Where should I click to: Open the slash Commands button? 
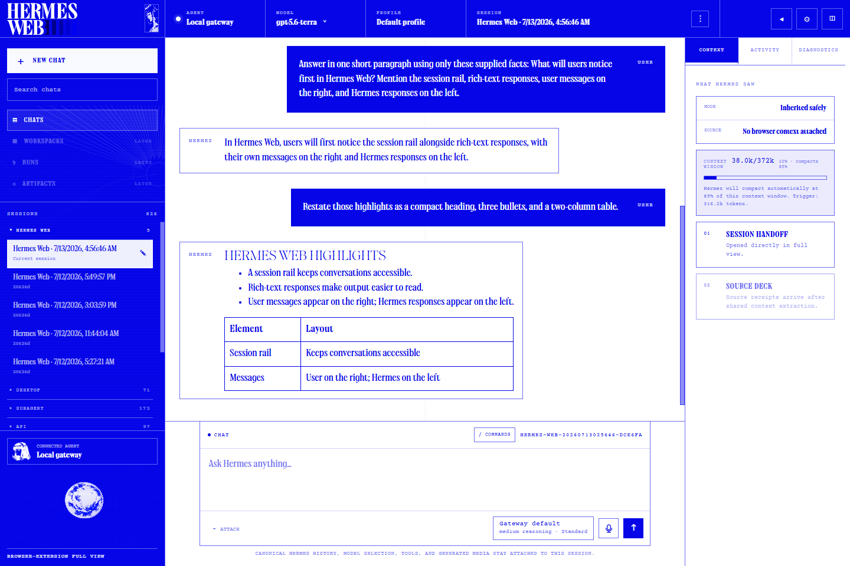[495, 435]
